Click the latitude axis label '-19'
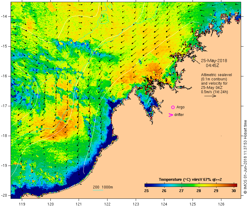The width and height of the screenshot is (249, 207). coord(4,166)
